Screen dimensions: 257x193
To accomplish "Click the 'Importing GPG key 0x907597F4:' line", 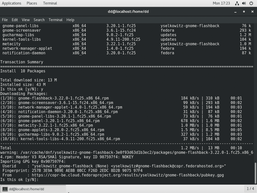I will pos(33,162).
